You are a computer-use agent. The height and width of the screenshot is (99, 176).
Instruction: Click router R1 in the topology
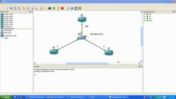[54, 52]
